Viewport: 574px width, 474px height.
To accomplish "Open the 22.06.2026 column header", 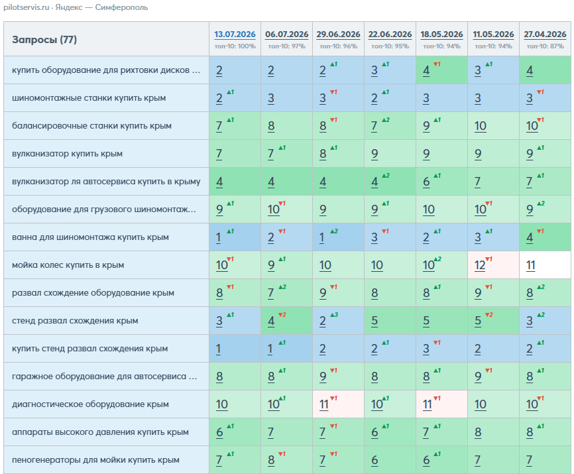I will coord(390,34).
